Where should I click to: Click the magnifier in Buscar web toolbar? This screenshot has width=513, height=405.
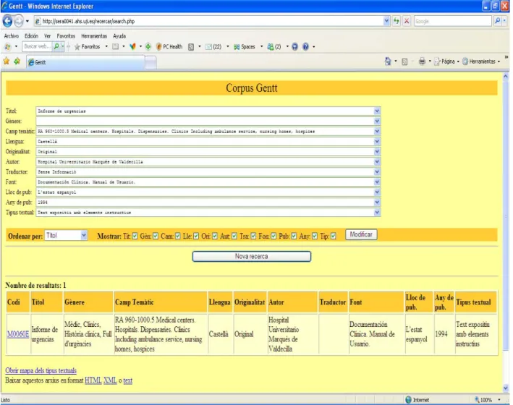pyautogui.click(x=56, y=47)
